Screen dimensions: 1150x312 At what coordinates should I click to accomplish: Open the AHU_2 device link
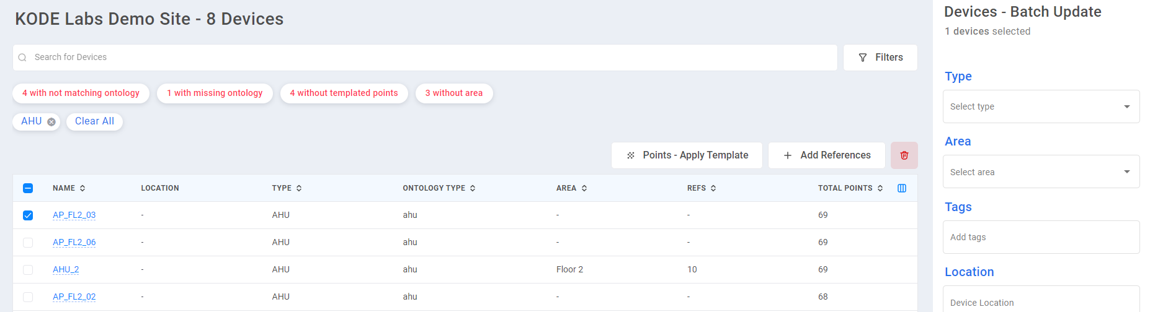66,270
